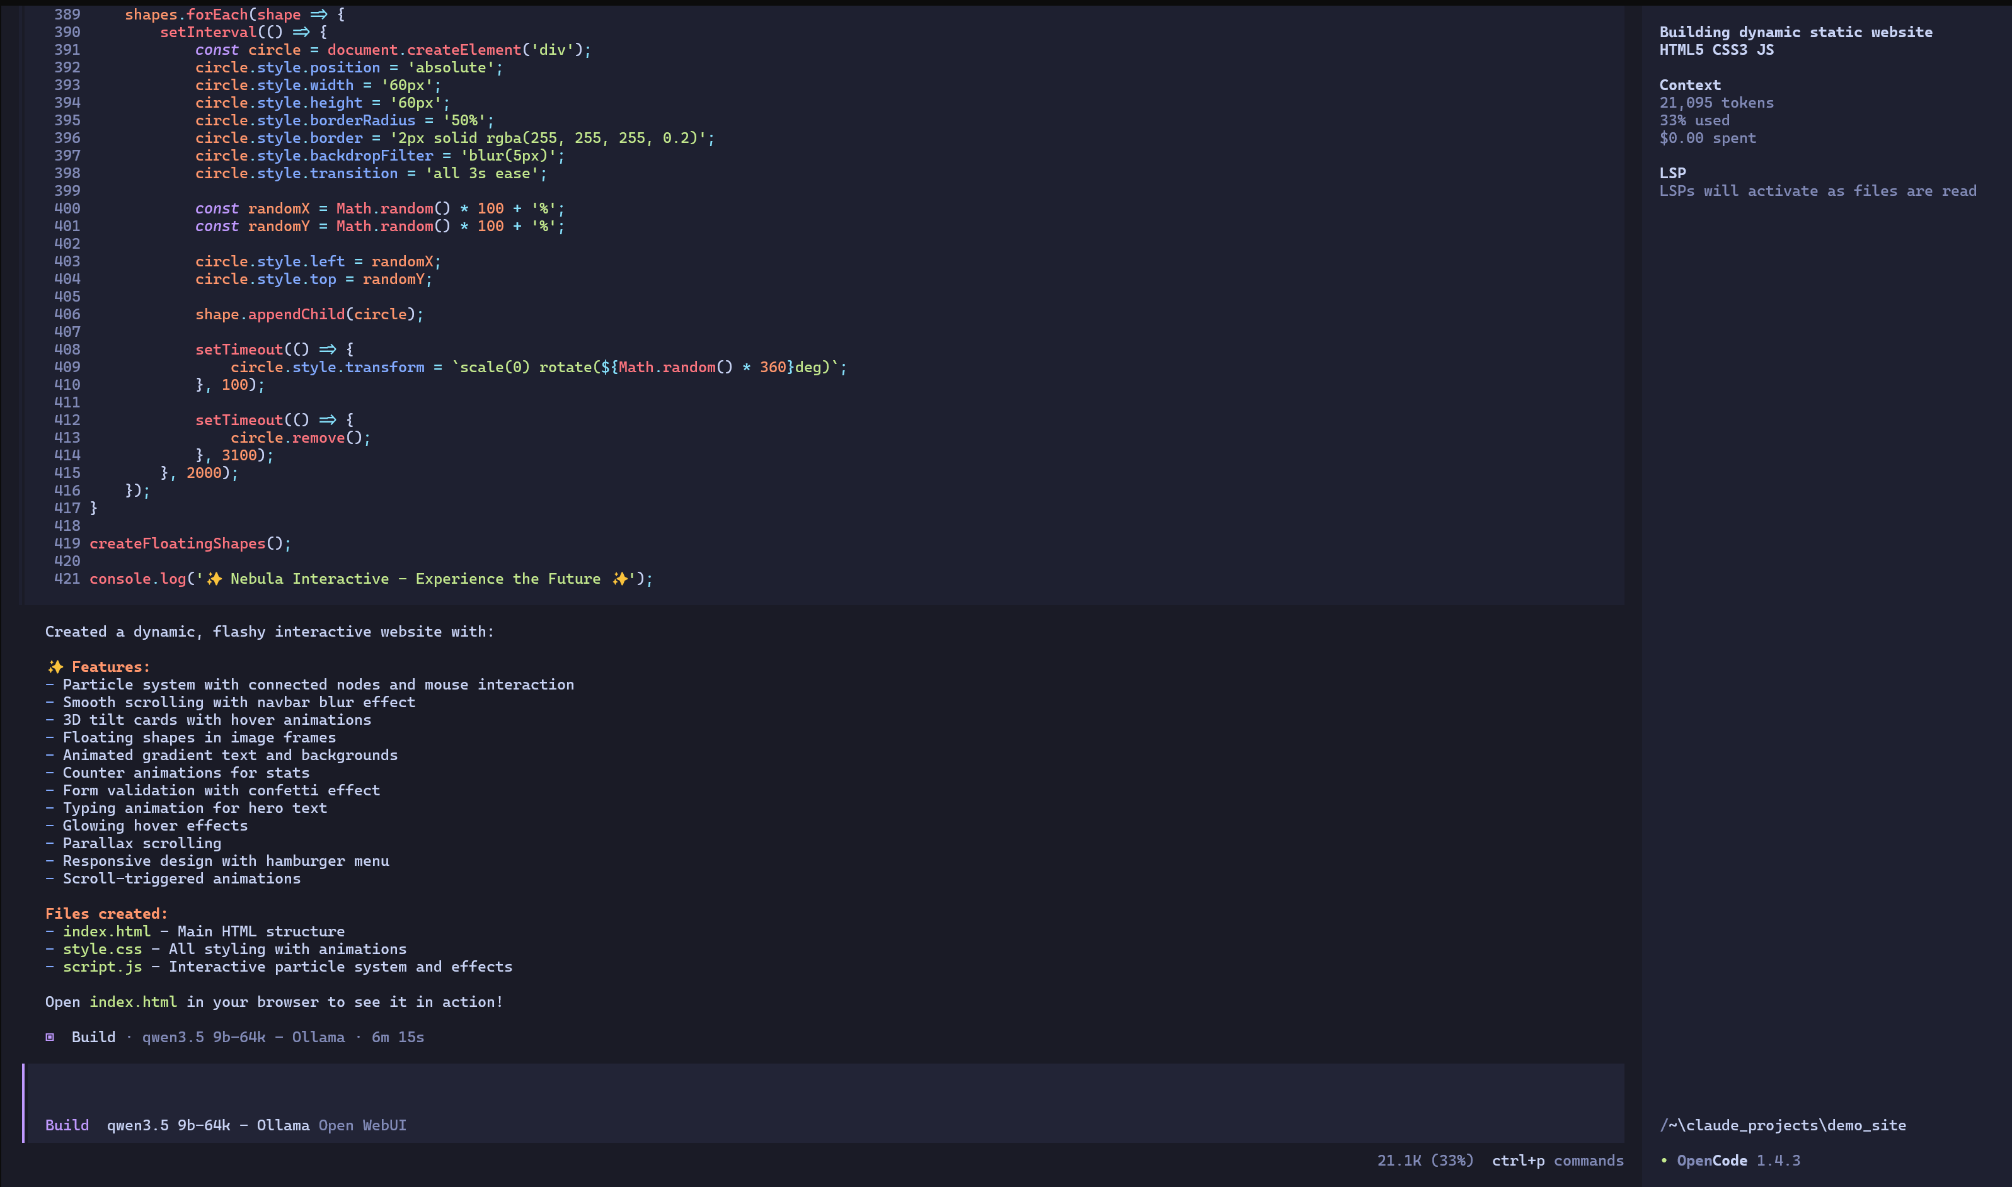The image size is (2012, 1187).
Task: Click LSPs will activate as files are read
Action: tap(1819, 190)
